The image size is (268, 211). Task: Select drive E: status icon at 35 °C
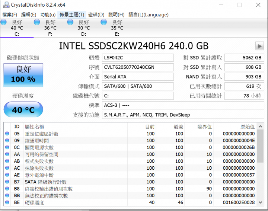pos(103,22)
